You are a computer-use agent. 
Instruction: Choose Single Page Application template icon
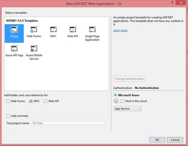click(x=92, y=29)
